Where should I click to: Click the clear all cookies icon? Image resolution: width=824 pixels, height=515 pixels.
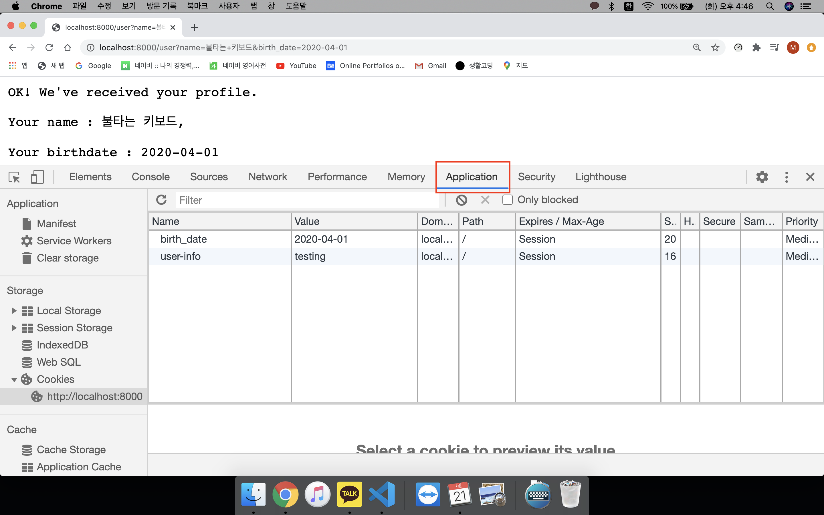461,200
